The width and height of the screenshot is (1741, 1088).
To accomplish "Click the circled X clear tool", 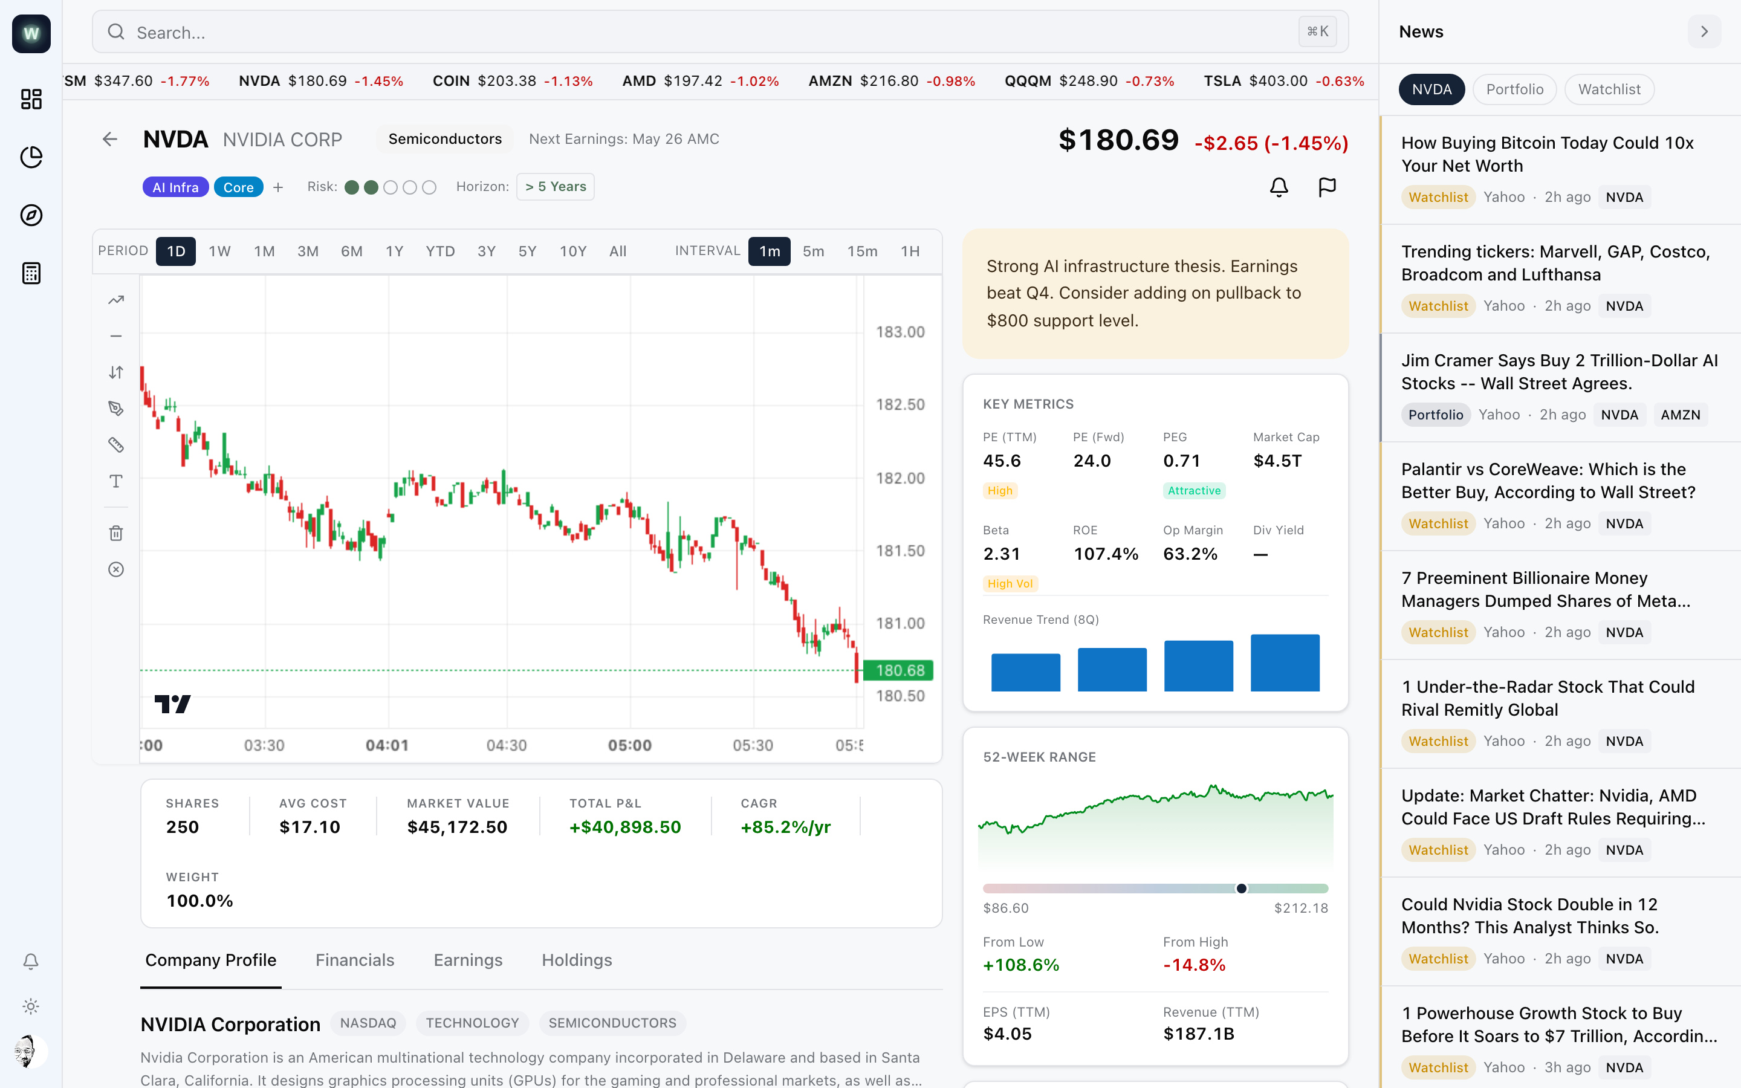I will click(x=116, y=569).
